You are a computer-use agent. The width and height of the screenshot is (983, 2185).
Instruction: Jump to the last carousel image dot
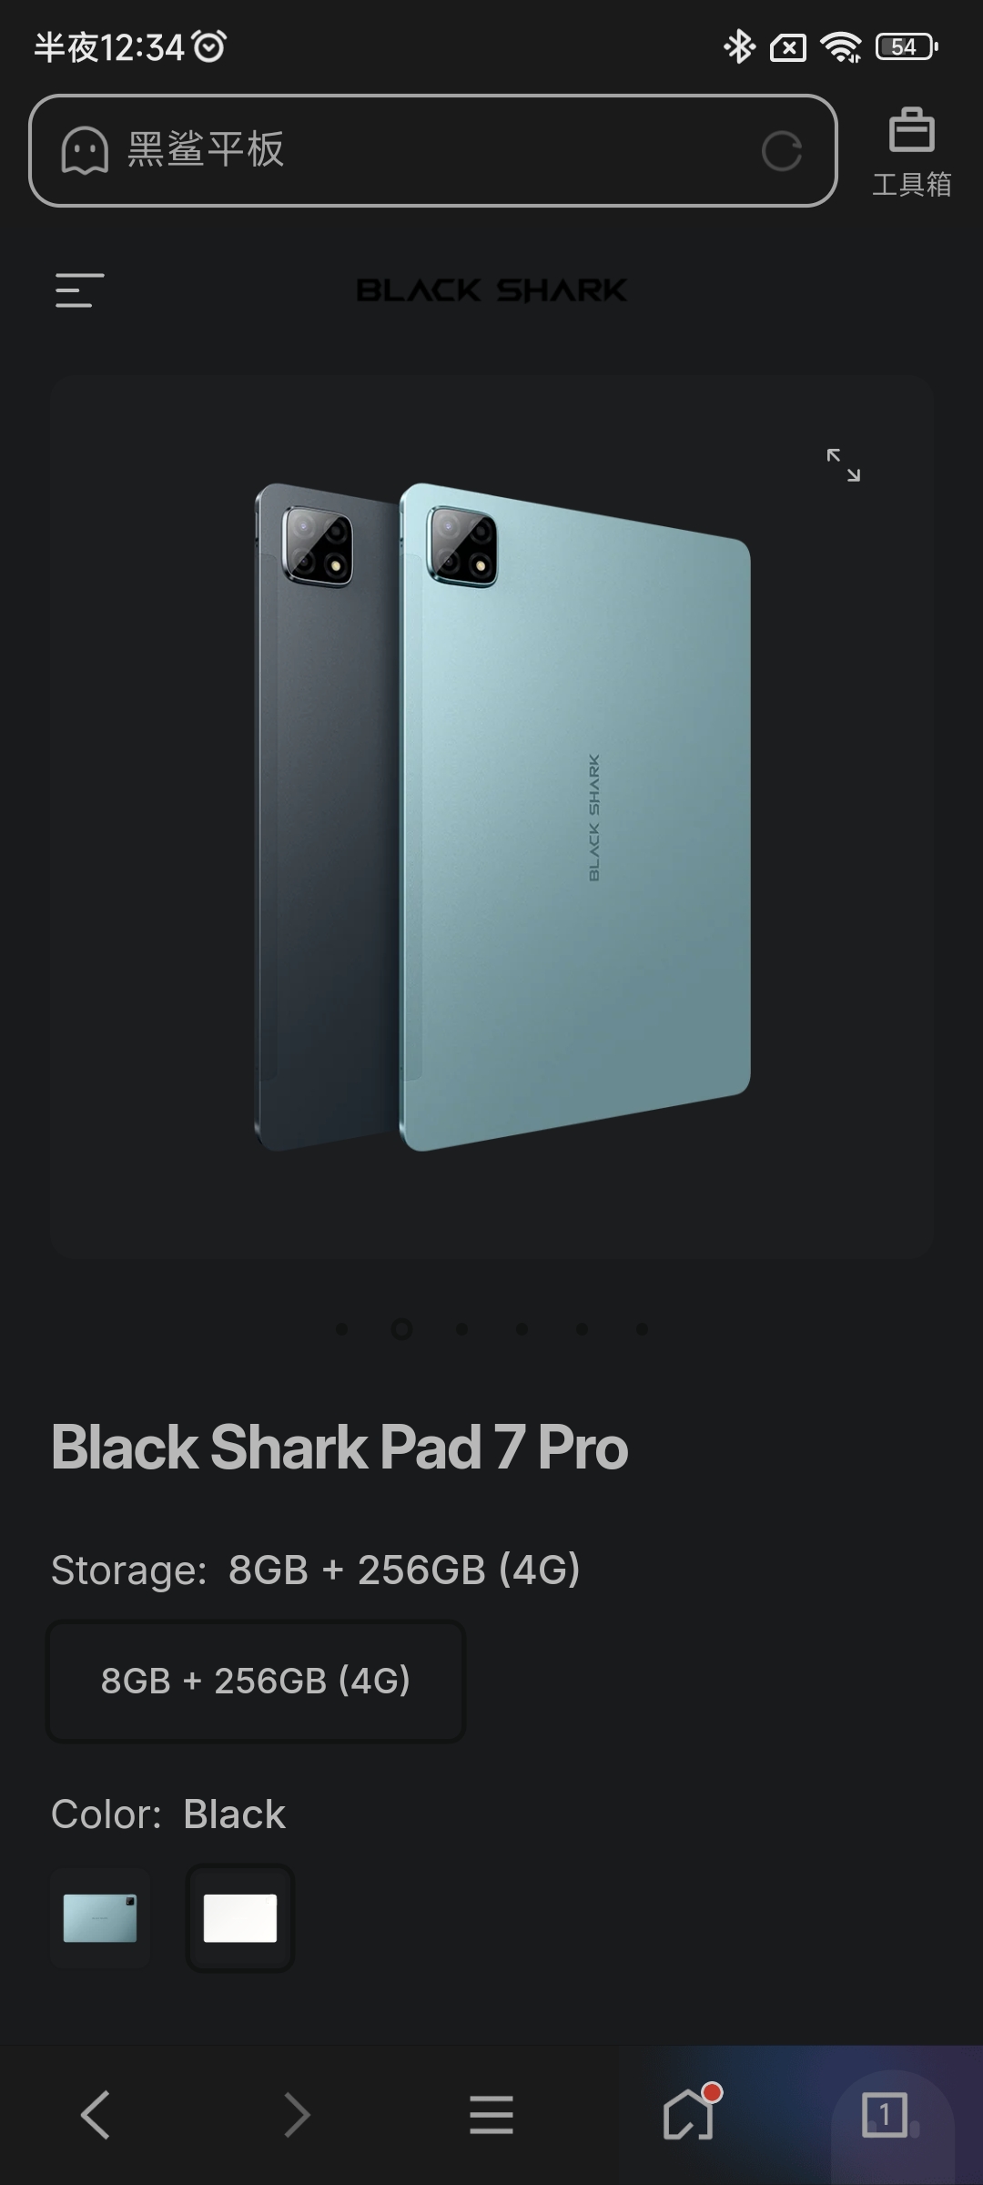coord(642,1329)
